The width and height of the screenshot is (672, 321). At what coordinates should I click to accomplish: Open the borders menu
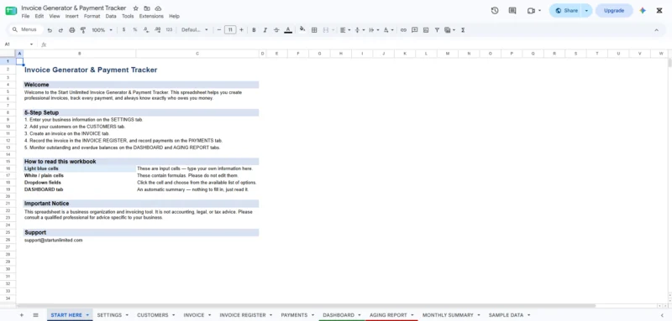pos(314,30)
